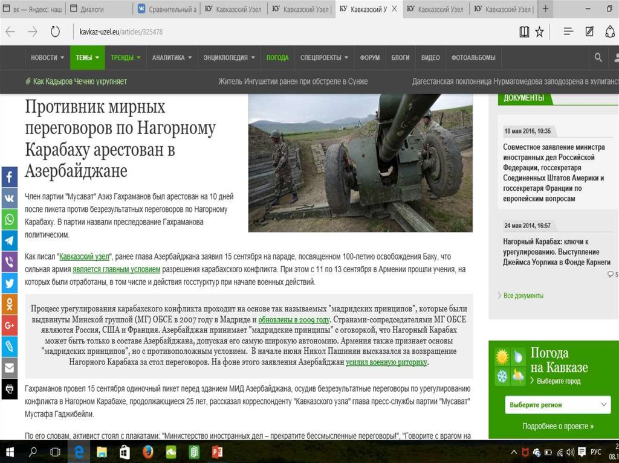619x463 pixels.
Task: Open the ФОРУМ menu item
Action: coord(369,57)
